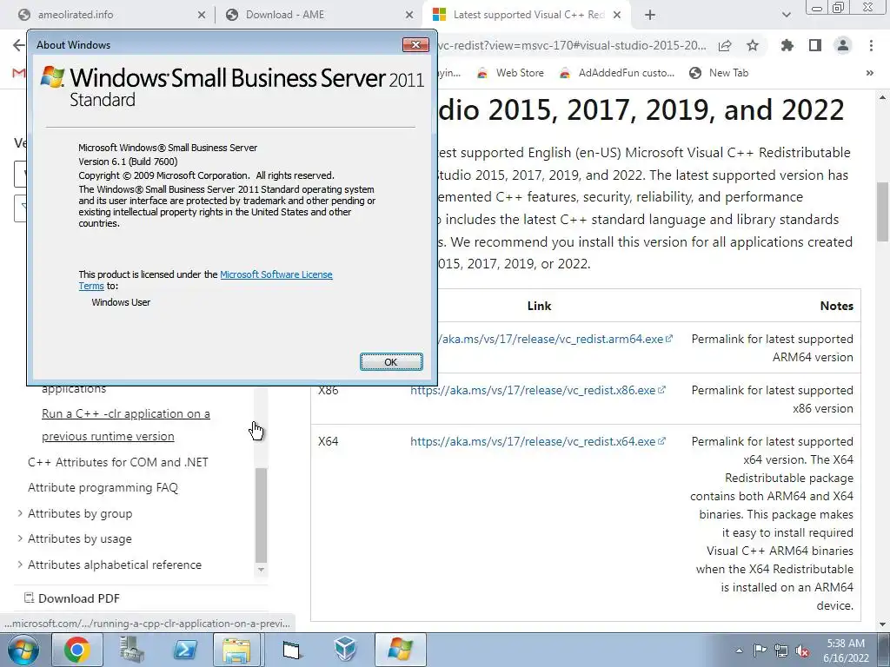Close the ameolirated.info tab

tap(202, 16)
